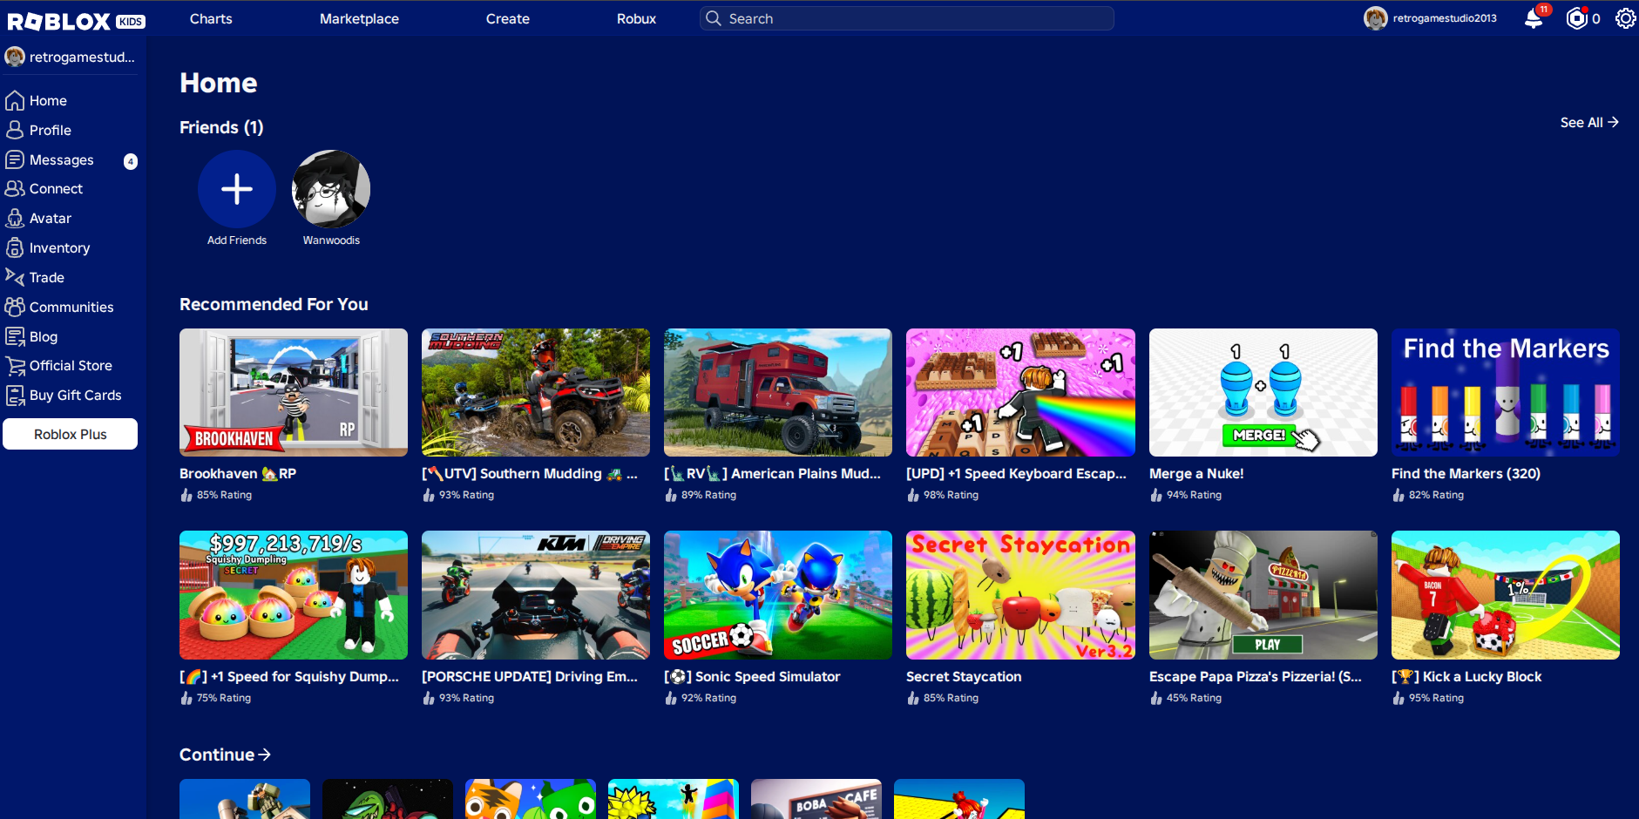Image resolution: width=1639 pixels, height=819 pixels.
Task: Open Squishy Dumpling speed game thumbnail
Action: [x=294, y=595]
